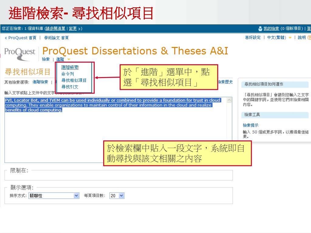Open the 排序方式 關聯性 dropdown

point(54,196)
